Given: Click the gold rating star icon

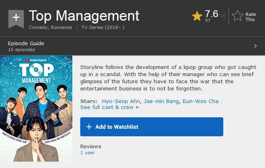Looking at the screenshot, I should click(x=197, y=16).
